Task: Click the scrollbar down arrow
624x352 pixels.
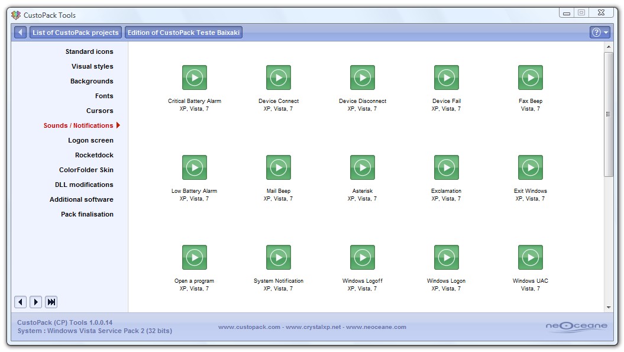Action: pos(609,308)
